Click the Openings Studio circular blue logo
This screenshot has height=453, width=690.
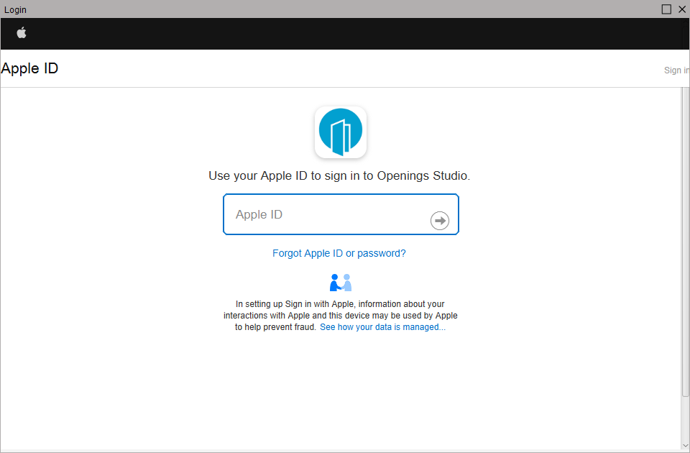[340, 132]
